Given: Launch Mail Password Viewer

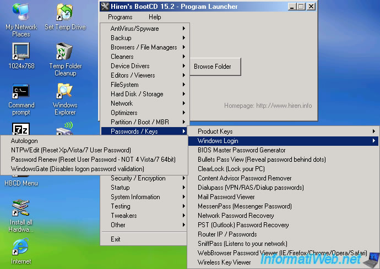Looking at the screenshot, I should coord(283,197).
